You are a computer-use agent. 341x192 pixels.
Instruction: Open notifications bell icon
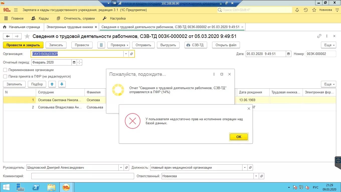[x=297, y=10]
